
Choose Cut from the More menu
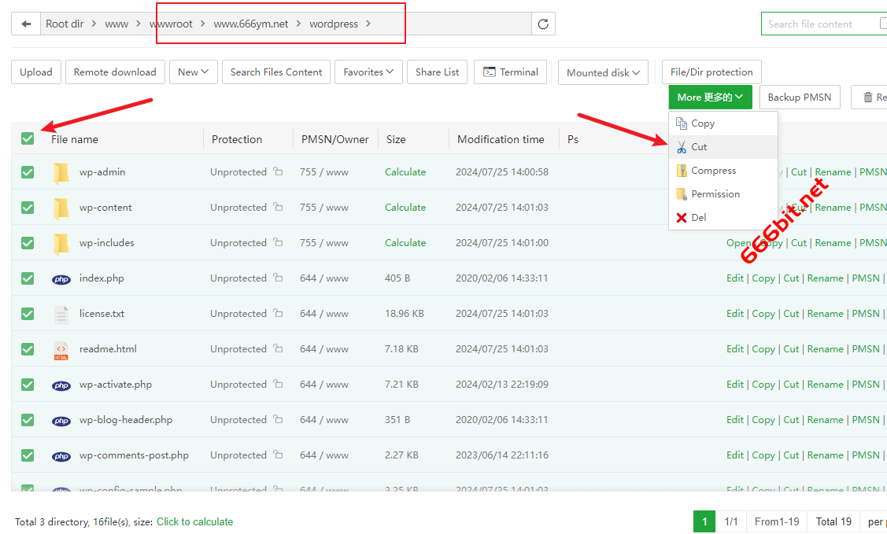(699, 147)
